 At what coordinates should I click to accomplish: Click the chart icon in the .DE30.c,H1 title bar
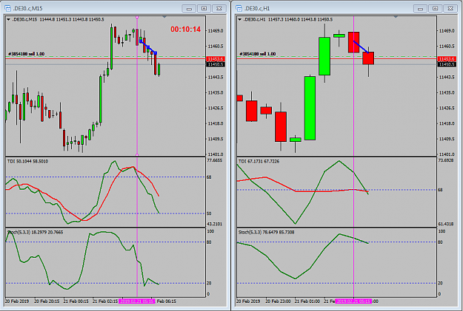click(x=239, y=8)
